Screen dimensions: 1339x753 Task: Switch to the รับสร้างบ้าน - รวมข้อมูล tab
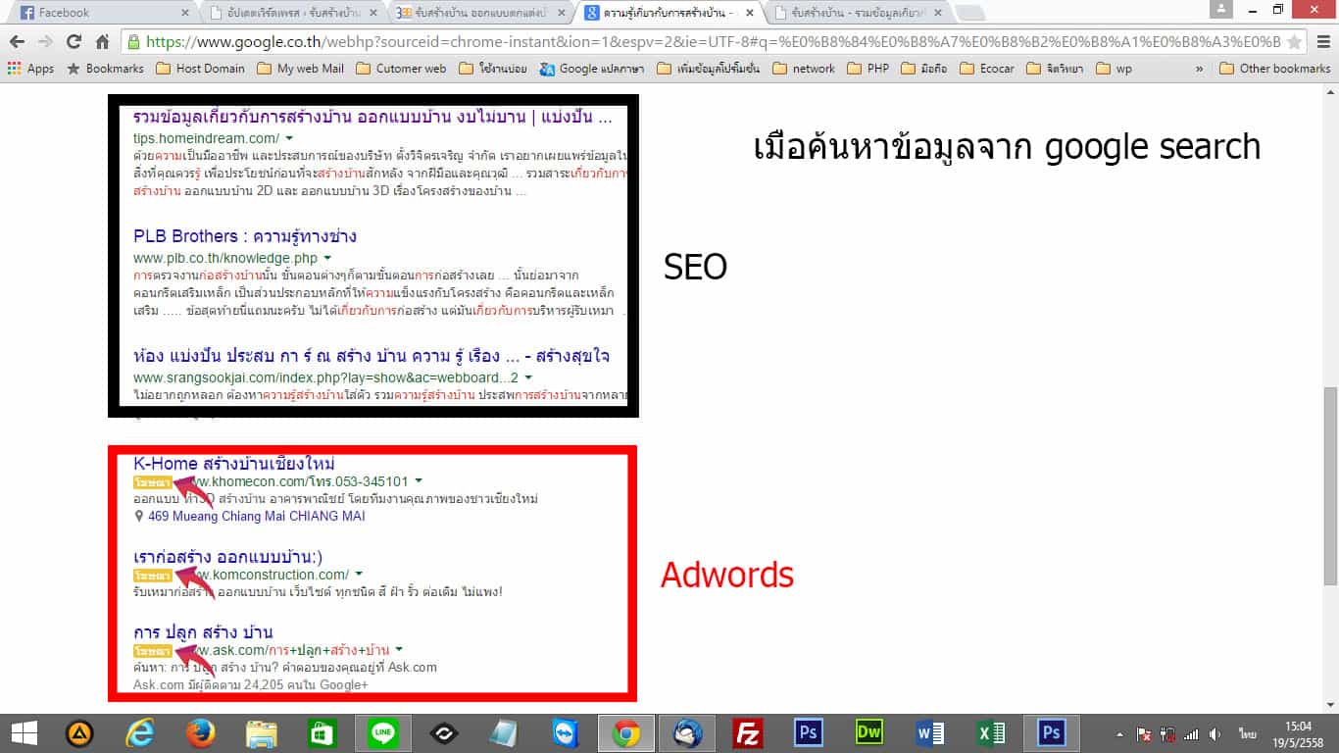point(853,14)
